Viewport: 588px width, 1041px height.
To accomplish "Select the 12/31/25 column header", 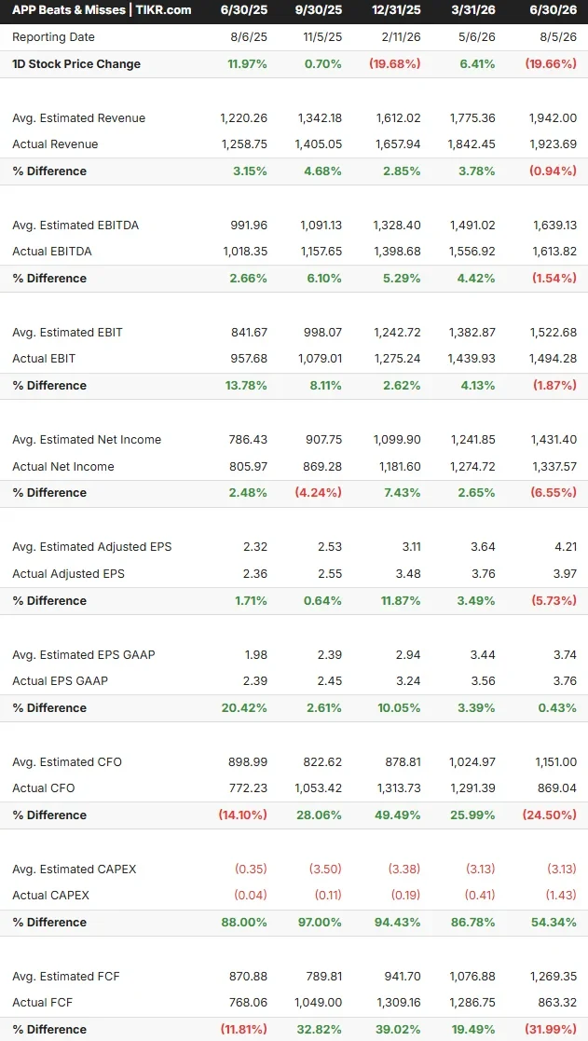I will 394,10.
